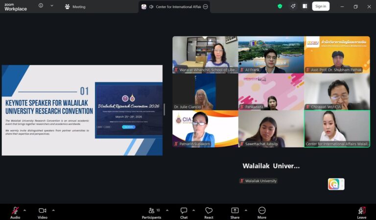Click muted mic icon on Chirawat-WU-CIA tile
This screenshot has width=376, height=220.
tap(307, 107)
